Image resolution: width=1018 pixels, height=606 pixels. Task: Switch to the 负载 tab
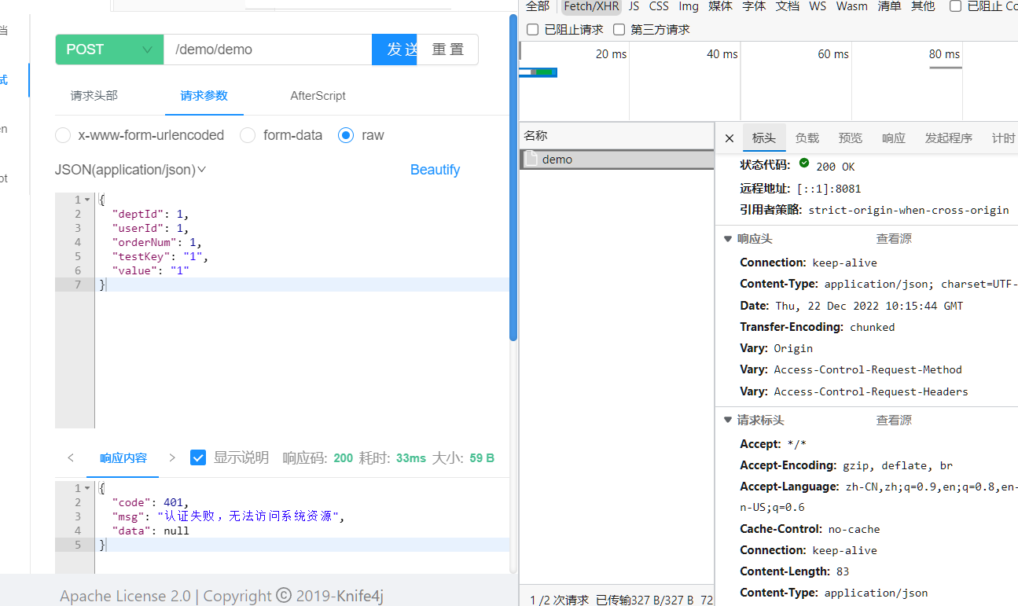tap(807, 137)
